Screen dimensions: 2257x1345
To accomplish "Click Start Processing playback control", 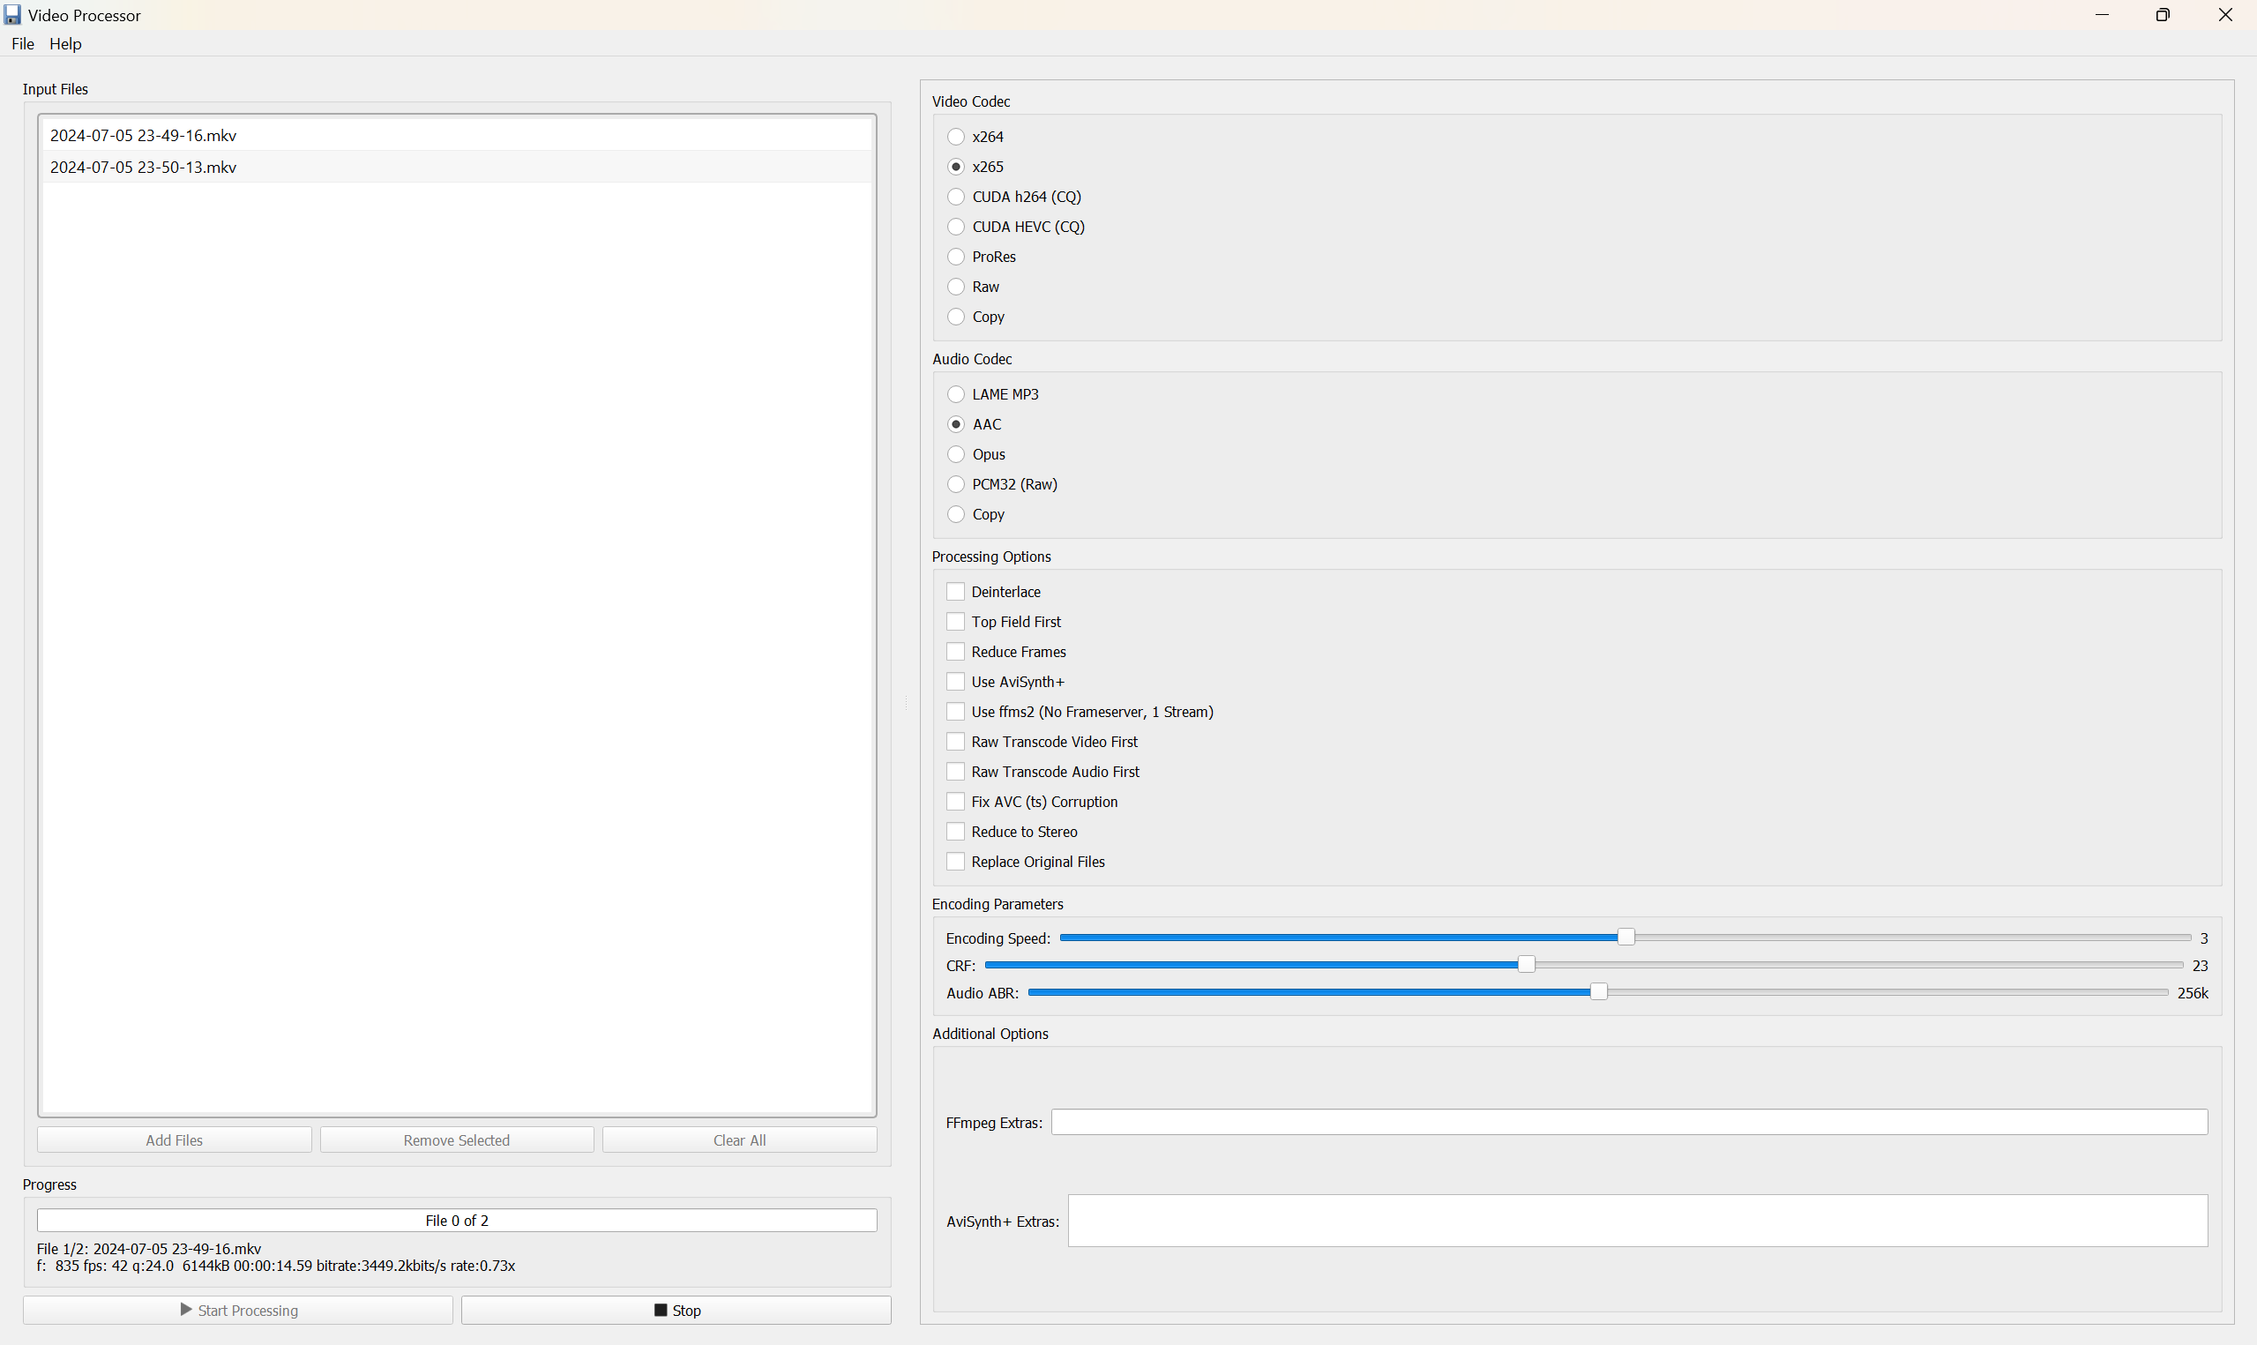I will [x=237, y=1310].
